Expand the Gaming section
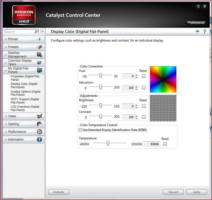 [x=6, y=124]
